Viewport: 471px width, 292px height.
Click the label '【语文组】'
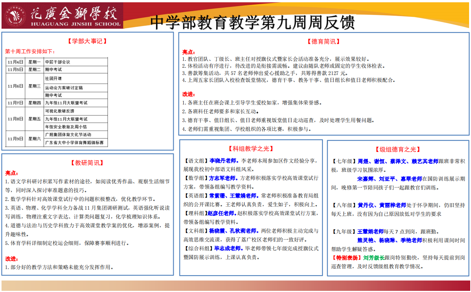(196, 161)
